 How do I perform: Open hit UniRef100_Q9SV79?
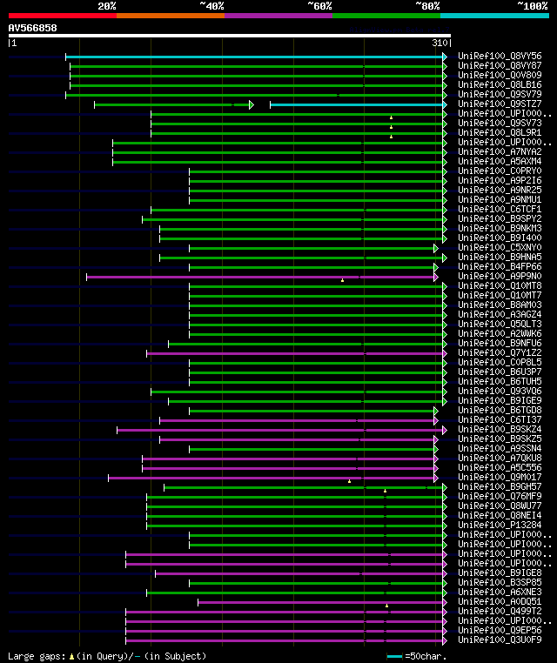click(500, 94)
